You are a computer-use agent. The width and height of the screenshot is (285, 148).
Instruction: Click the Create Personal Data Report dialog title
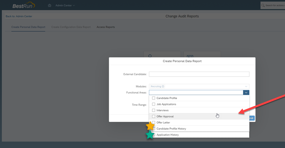[182, 61]
